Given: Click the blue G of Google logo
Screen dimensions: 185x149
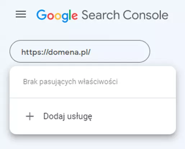Looking at the screenshot, I should [x=41, y=15].
